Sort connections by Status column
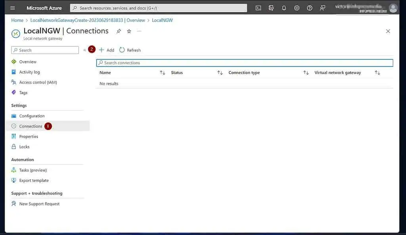This screenshot has height=235, width=406. (x=220, y=73)
